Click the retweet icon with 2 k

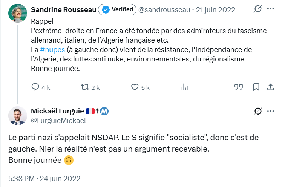(85, 87)
